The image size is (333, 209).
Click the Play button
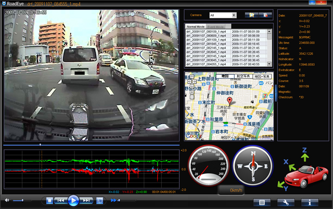[73, 200]
